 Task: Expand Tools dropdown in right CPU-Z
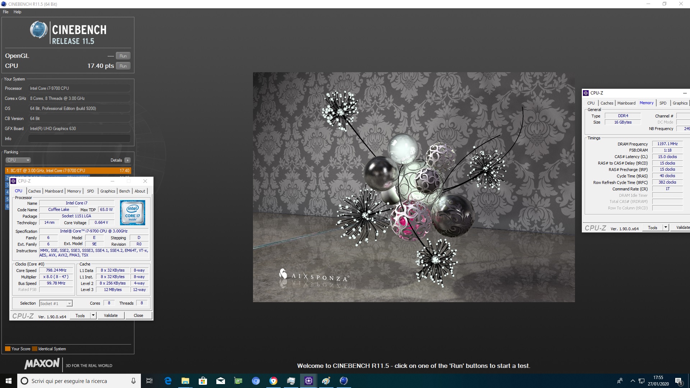(x=666, y=228)
